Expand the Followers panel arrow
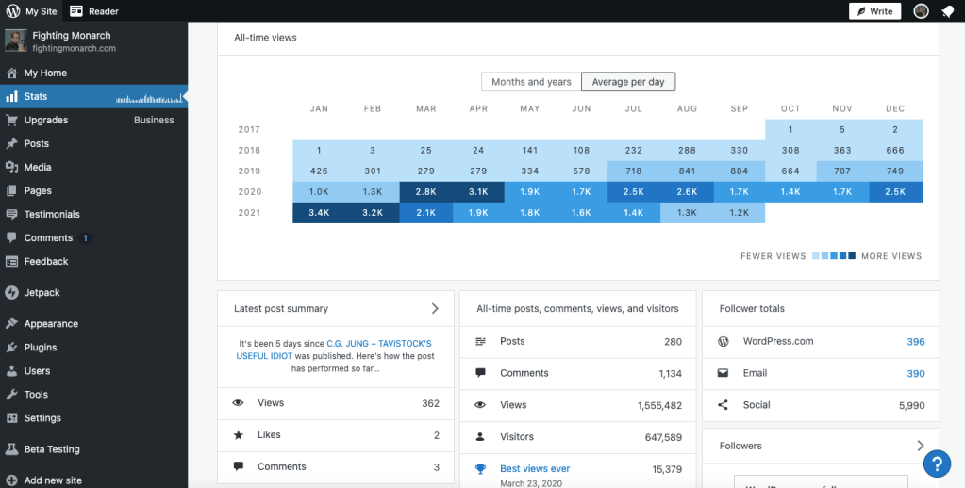The height and width of the screenshot is (488, 965). pos(921,446)
